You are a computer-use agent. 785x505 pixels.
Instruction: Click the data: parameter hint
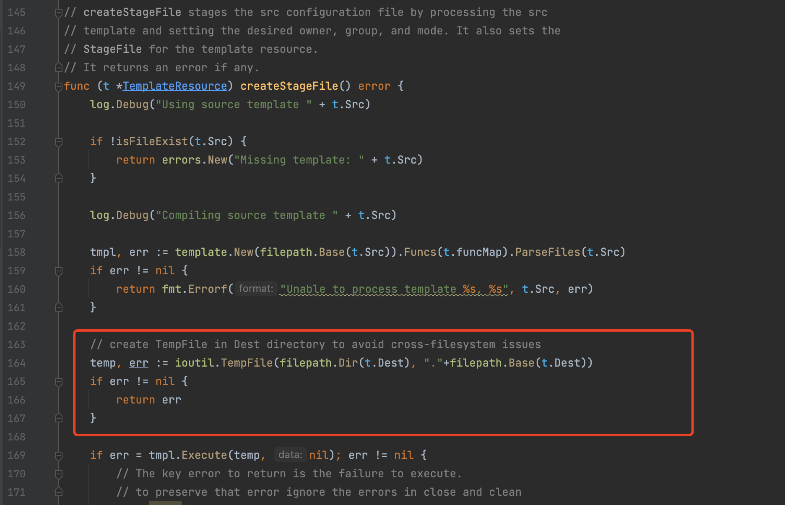tap(290, 455)
